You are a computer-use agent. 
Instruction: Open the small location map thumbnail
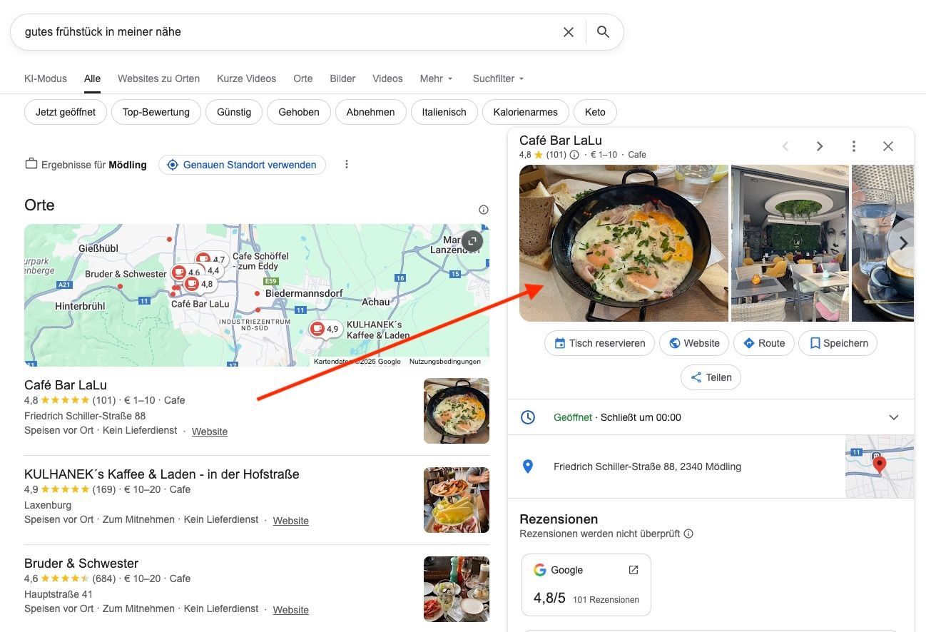click(x=880, y=467)
